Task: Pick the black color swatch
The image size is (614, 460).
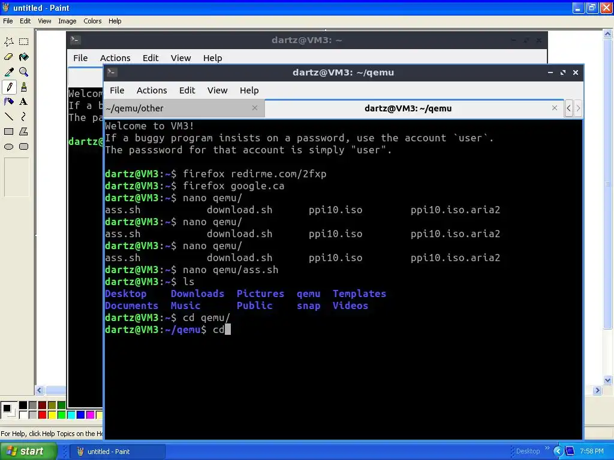Action: [23, 405]
